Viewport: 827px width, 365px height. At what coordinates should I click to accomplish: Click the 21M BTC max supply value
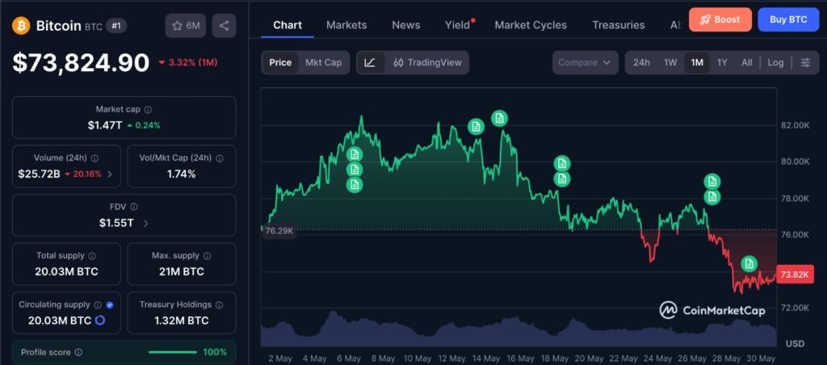coord(182,271)
